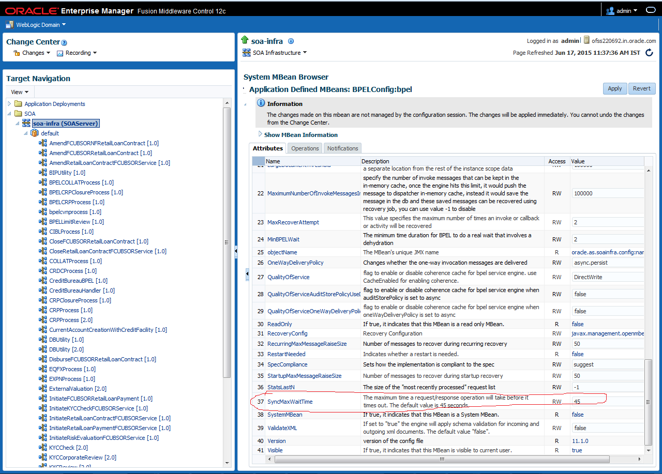Viewport: 662px width, 474px height.
Task: Click the soa-infra (SOAServer) server icon
Action: point(26,124)
